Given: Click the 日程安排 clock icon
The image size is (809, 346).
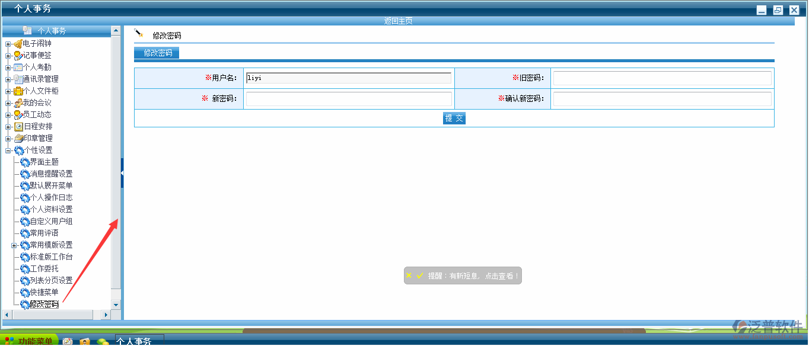Looking at the screenshot, I should click(18, 127).
